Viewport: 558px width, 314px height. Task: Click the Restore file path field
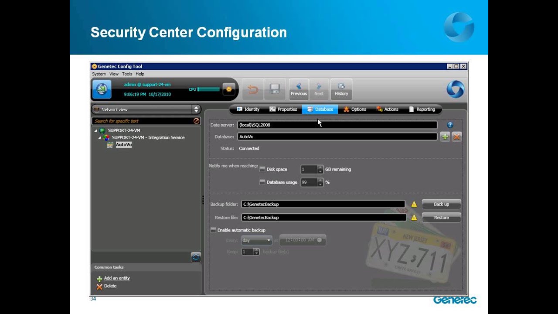coord(324,218)
